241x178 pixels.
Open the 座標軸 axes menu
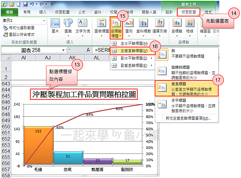(177, 27)
